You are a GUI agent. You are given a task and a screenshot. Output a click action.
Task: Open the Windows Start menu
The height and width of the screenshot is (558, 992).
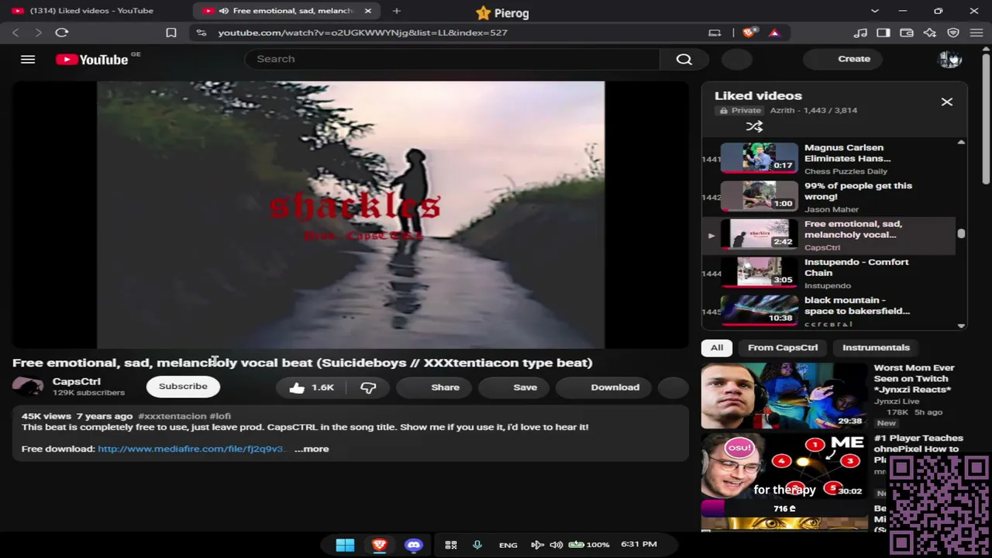(x=345, y=545)
